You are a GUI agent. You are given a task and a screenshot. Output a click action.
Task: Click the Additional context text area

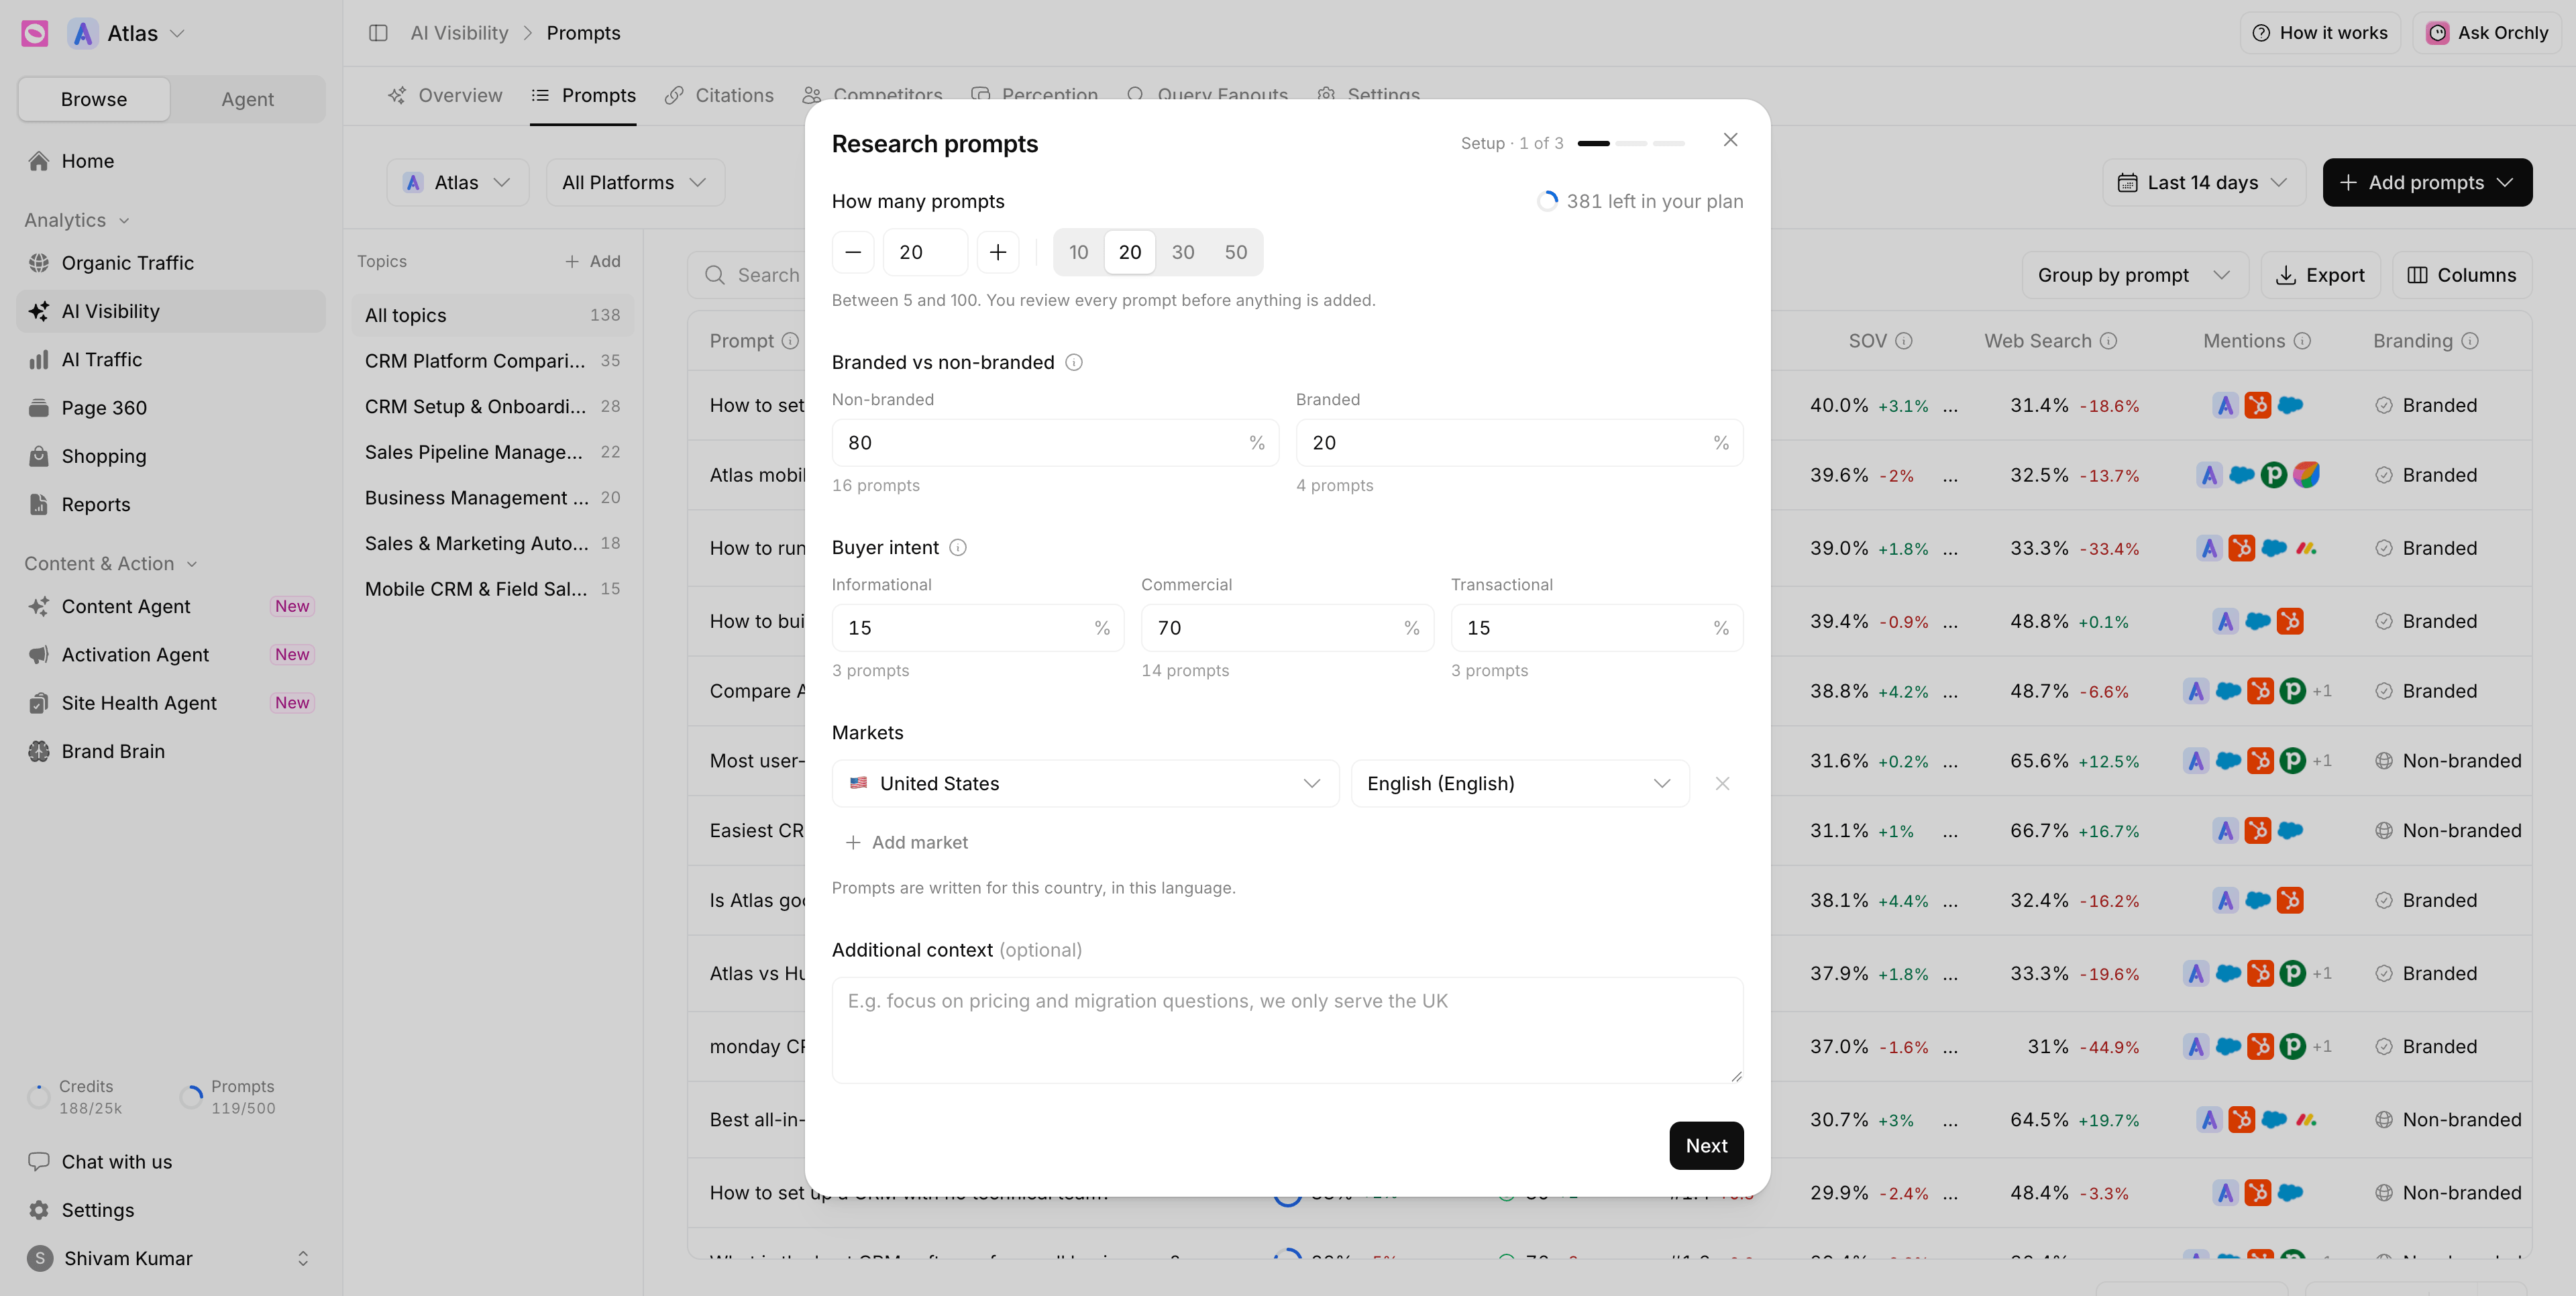[x=1287, y=1030]
